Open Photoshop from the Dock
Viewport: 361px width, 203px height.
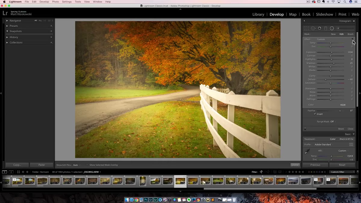(146, 200)
